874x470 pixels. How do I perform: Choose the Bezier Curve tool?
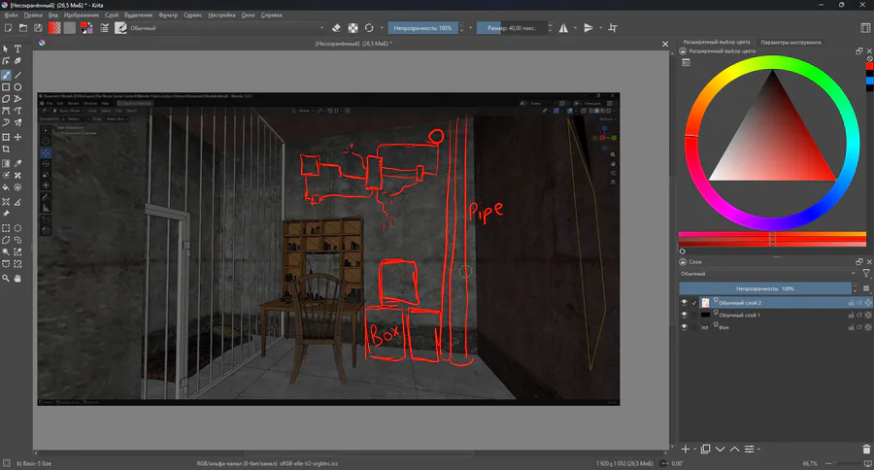(6, 111)
